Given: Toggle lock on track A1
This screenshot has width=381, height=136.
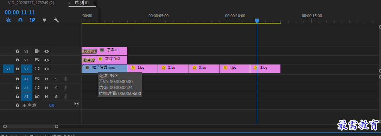Looking at the screenshot, I should tap(18, 79).
